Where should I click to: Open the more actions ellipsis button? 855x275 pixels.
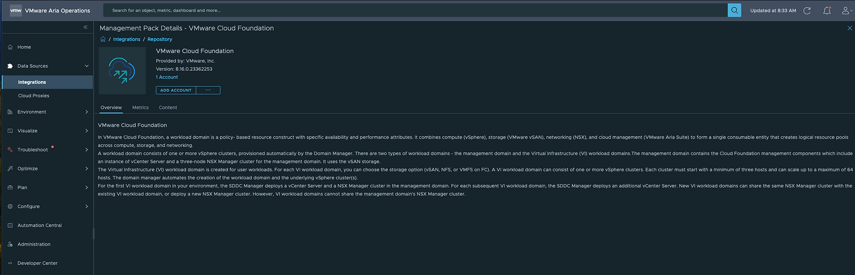point(208,90)
